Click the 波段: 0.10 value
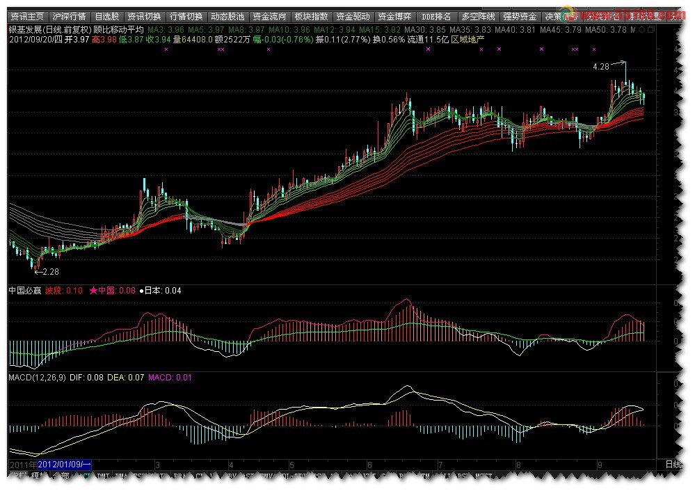Screen dimensions: 695x491 pyautogui.click(x=64, y=291)
